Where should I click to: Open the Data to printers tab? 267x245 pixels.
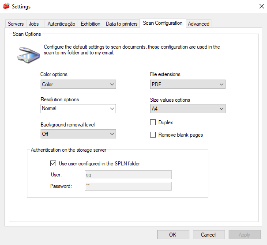pos(122,24)
